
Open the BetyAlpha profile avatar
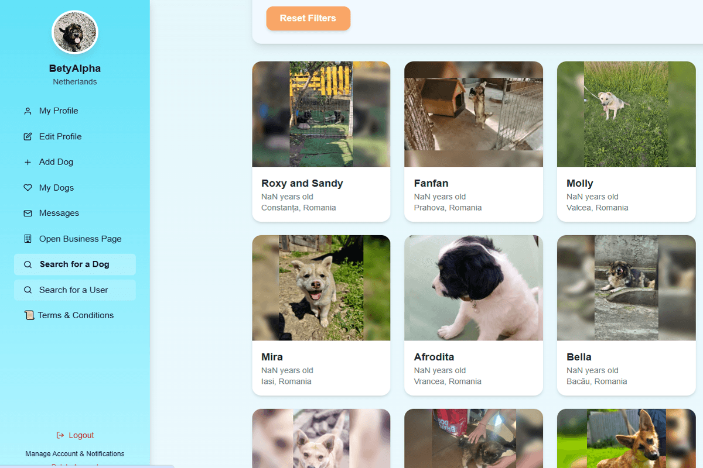pyautogui.click(x=75, y=33)
